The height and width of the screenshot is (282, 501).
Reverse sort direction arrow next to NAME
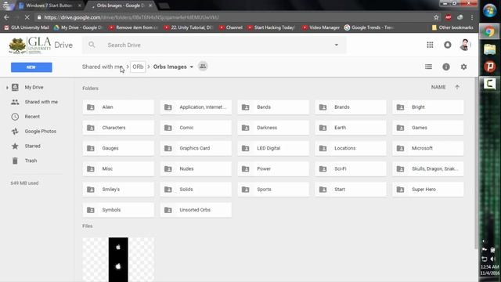pos(457,87)
